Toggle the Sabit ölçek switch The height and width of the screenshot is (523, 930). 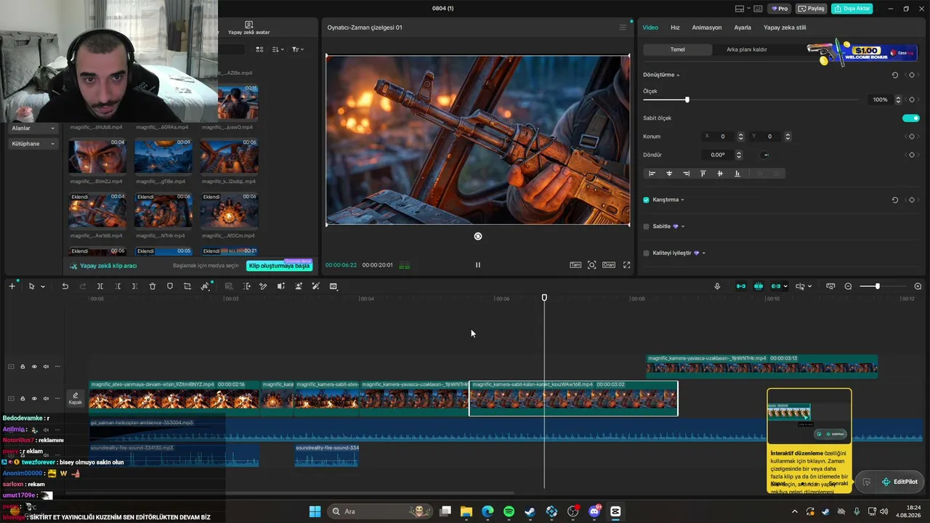911,118
